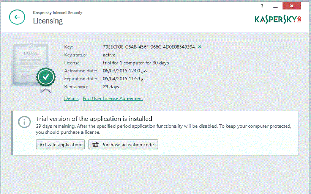
Task: Click the 'Key:' label
Action: tap(68, 47)
